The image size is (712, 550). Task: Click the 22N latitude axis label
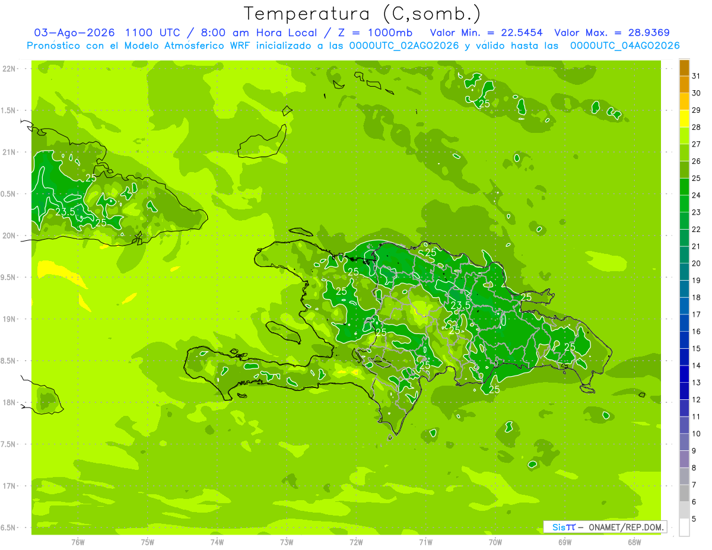(x=10, y=69)
